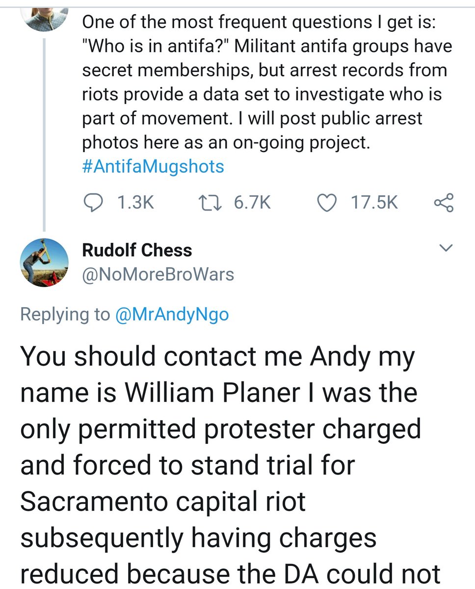Tap the 'Sacramento capital riot' line
The image size is (475, 589).
click(x=163, y=502)
